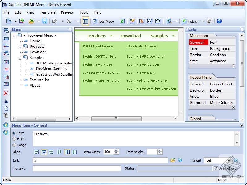Toggle the Use default checkbox

tap(216, 168)
